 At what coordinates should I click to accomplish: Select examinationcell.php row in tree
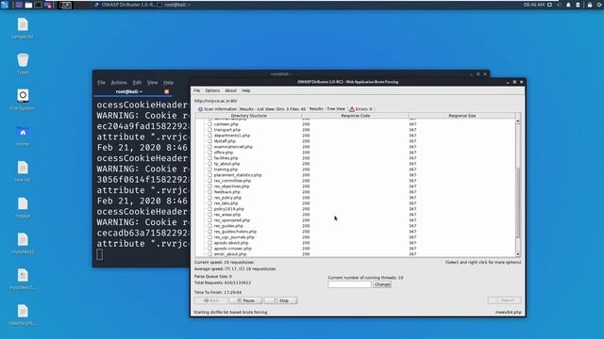click(x=233, y=147)
